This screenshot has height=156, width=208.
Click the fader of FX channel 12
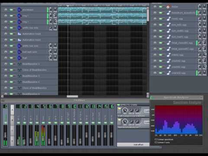[86, 135]
